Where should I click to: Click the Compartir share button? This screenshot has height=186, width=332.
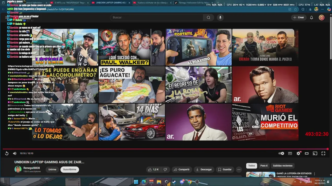[181, 169]
